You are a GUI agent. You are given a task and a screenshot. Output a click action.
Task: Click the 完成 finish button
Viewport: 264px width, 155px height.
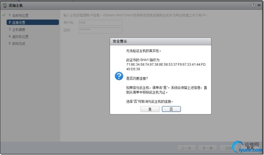coord(229,148)
